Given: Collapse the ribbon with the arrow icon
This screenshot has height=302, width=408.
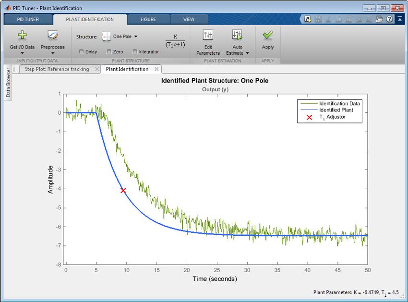Looking at the screenshot, I should [x=400, y=18].
